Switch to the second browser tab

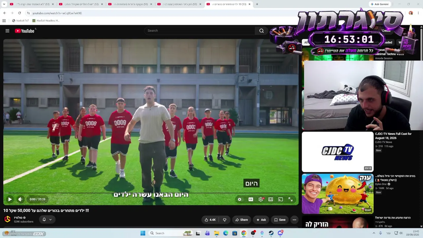click(81, 4)
